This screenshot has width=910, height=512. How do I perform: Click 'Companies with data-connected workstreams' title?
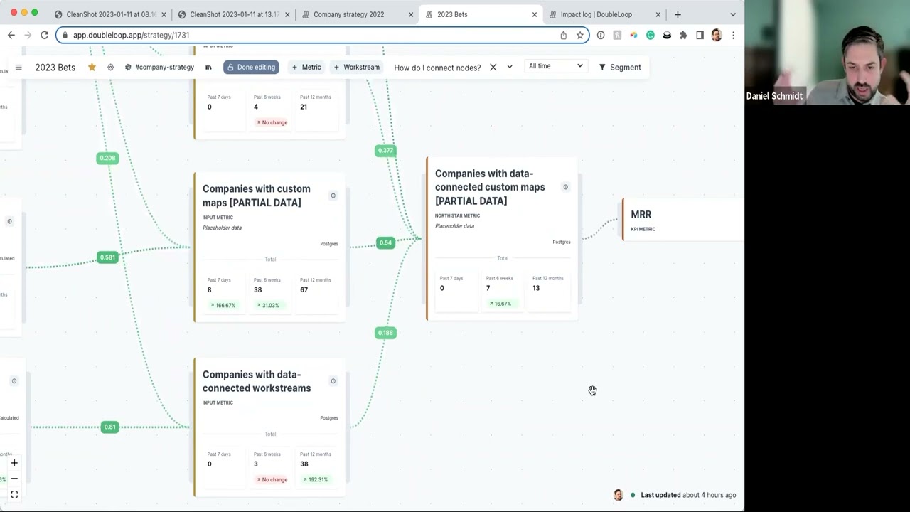pyautogui.click(x=257, y=381)
